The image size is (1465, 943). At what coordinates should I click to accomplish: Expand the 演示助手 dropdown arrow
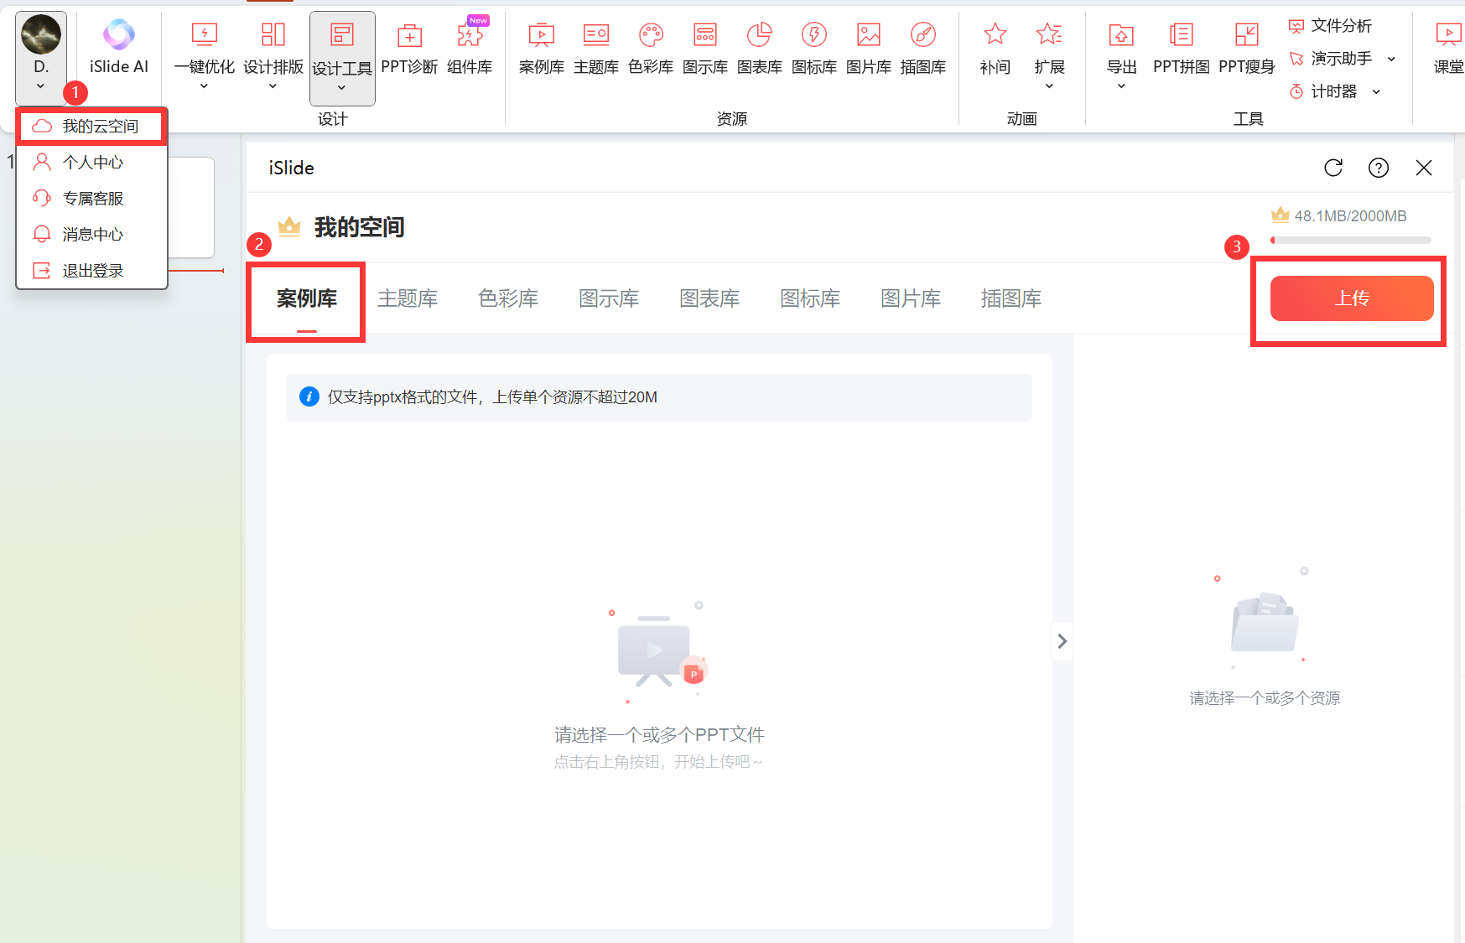pos(1392,59)
